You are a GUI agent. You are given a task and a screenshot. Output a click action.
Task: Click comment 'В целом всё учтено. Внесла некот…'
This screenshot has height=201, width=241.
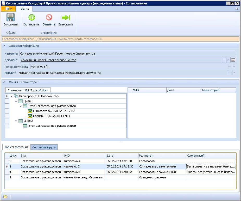click(x=211, y=172)
